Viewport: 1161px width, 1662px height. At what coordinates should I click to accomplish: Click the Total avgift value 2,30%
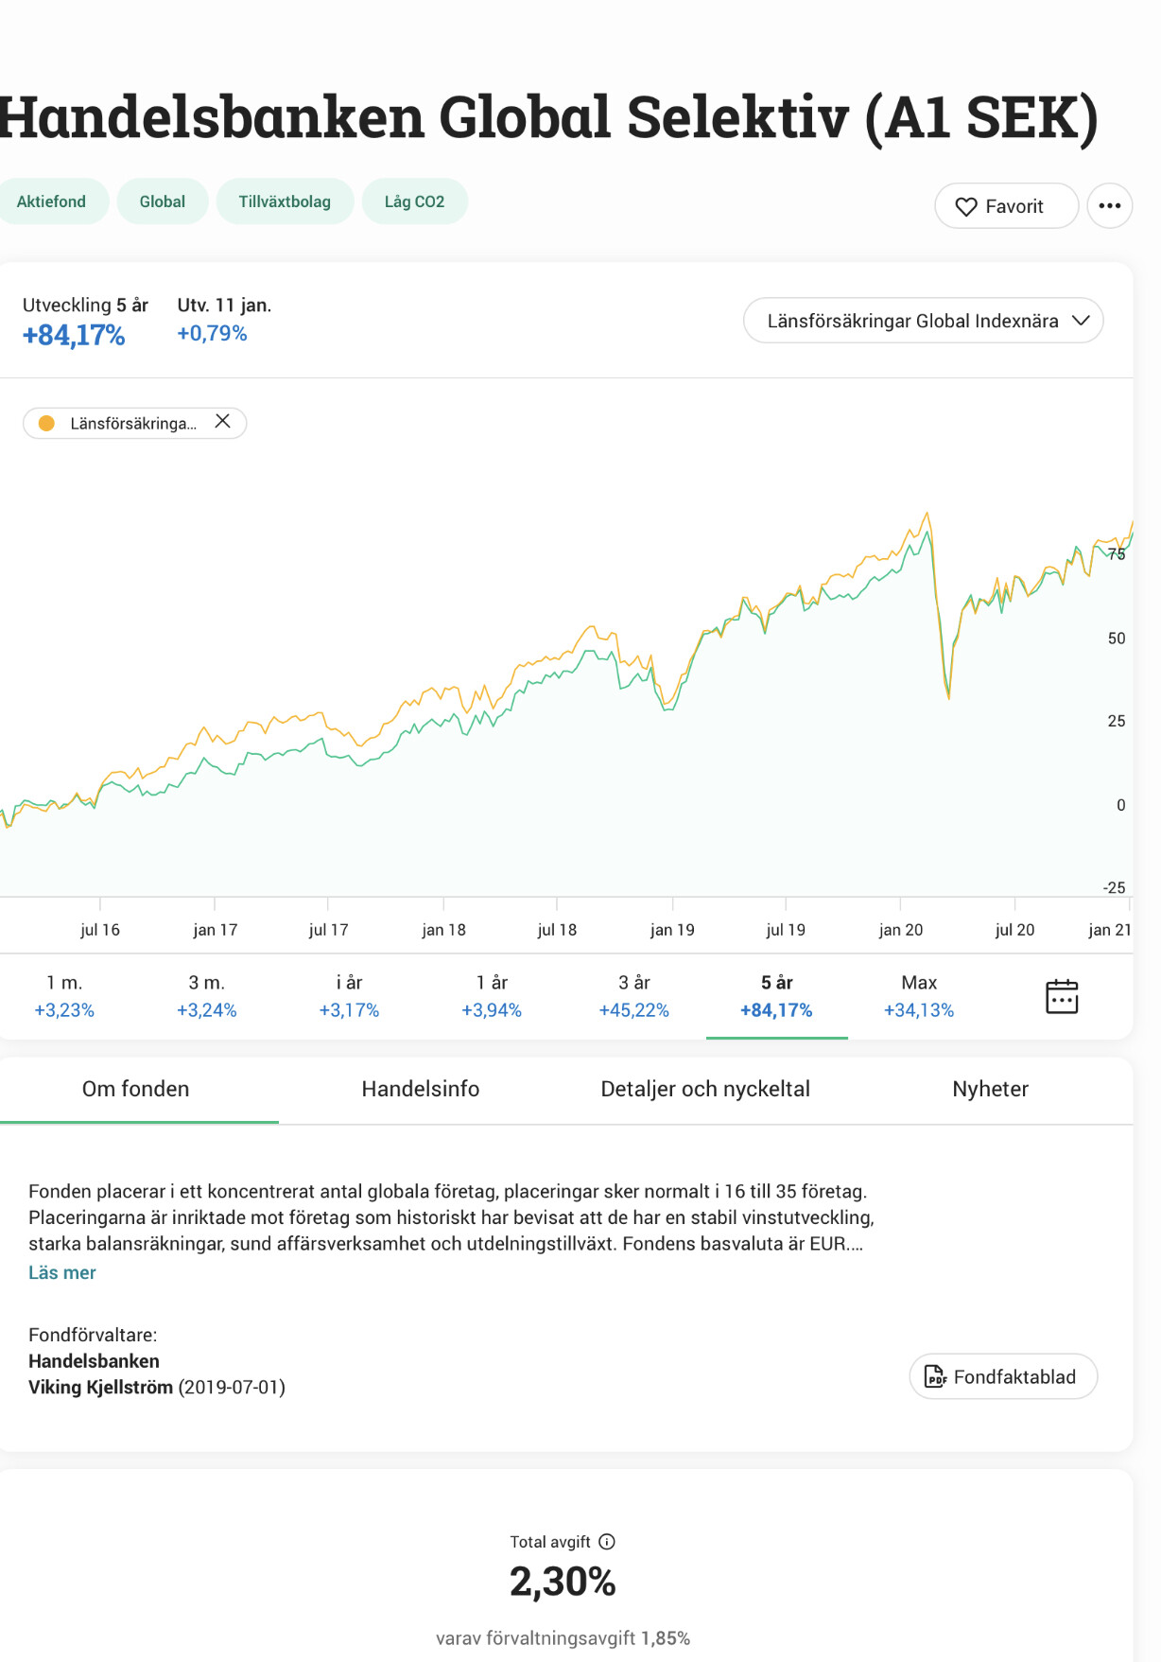point(563,1582)
